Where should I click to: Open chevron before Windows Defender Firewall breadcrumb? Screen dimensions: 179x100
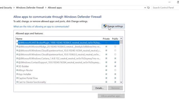coord(14,7)
